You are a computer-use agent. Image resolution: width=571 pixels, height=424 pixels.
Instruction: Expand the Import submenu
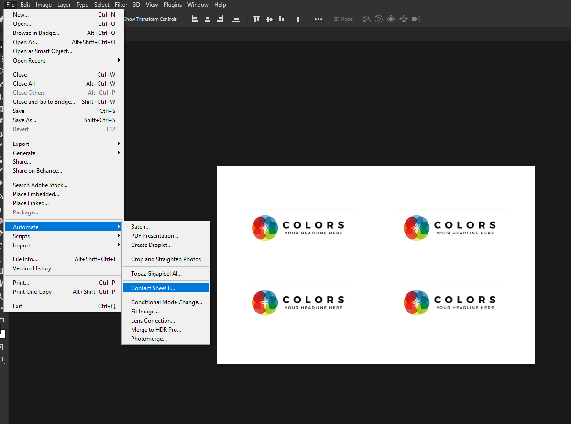64,245
